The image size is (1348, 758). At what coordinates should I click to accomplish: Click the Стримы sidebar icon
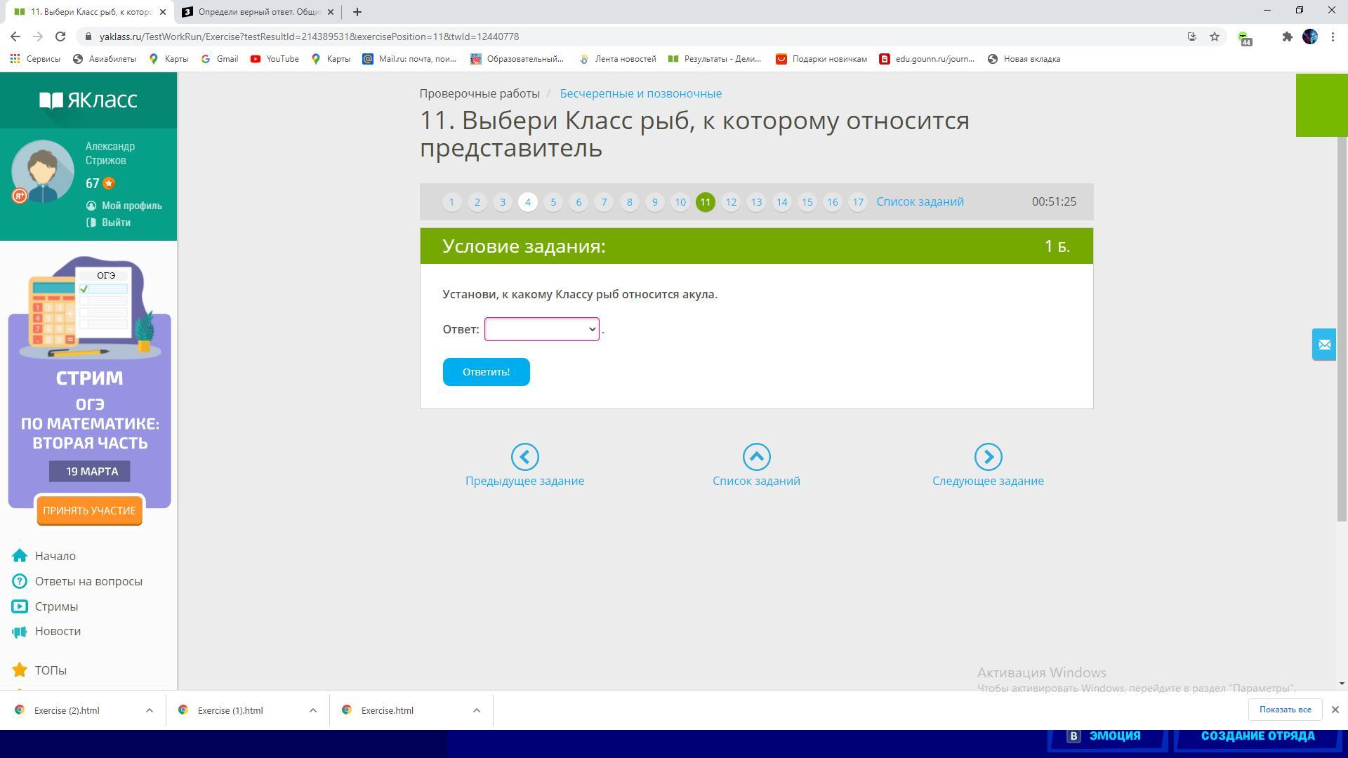[20, 606]
